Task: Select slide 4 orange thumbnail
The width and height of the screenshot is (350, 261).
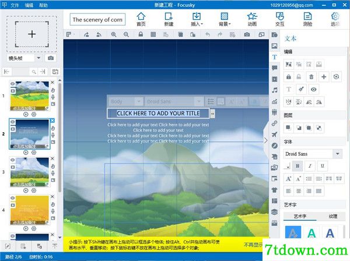Action: [x=30, y=210]
